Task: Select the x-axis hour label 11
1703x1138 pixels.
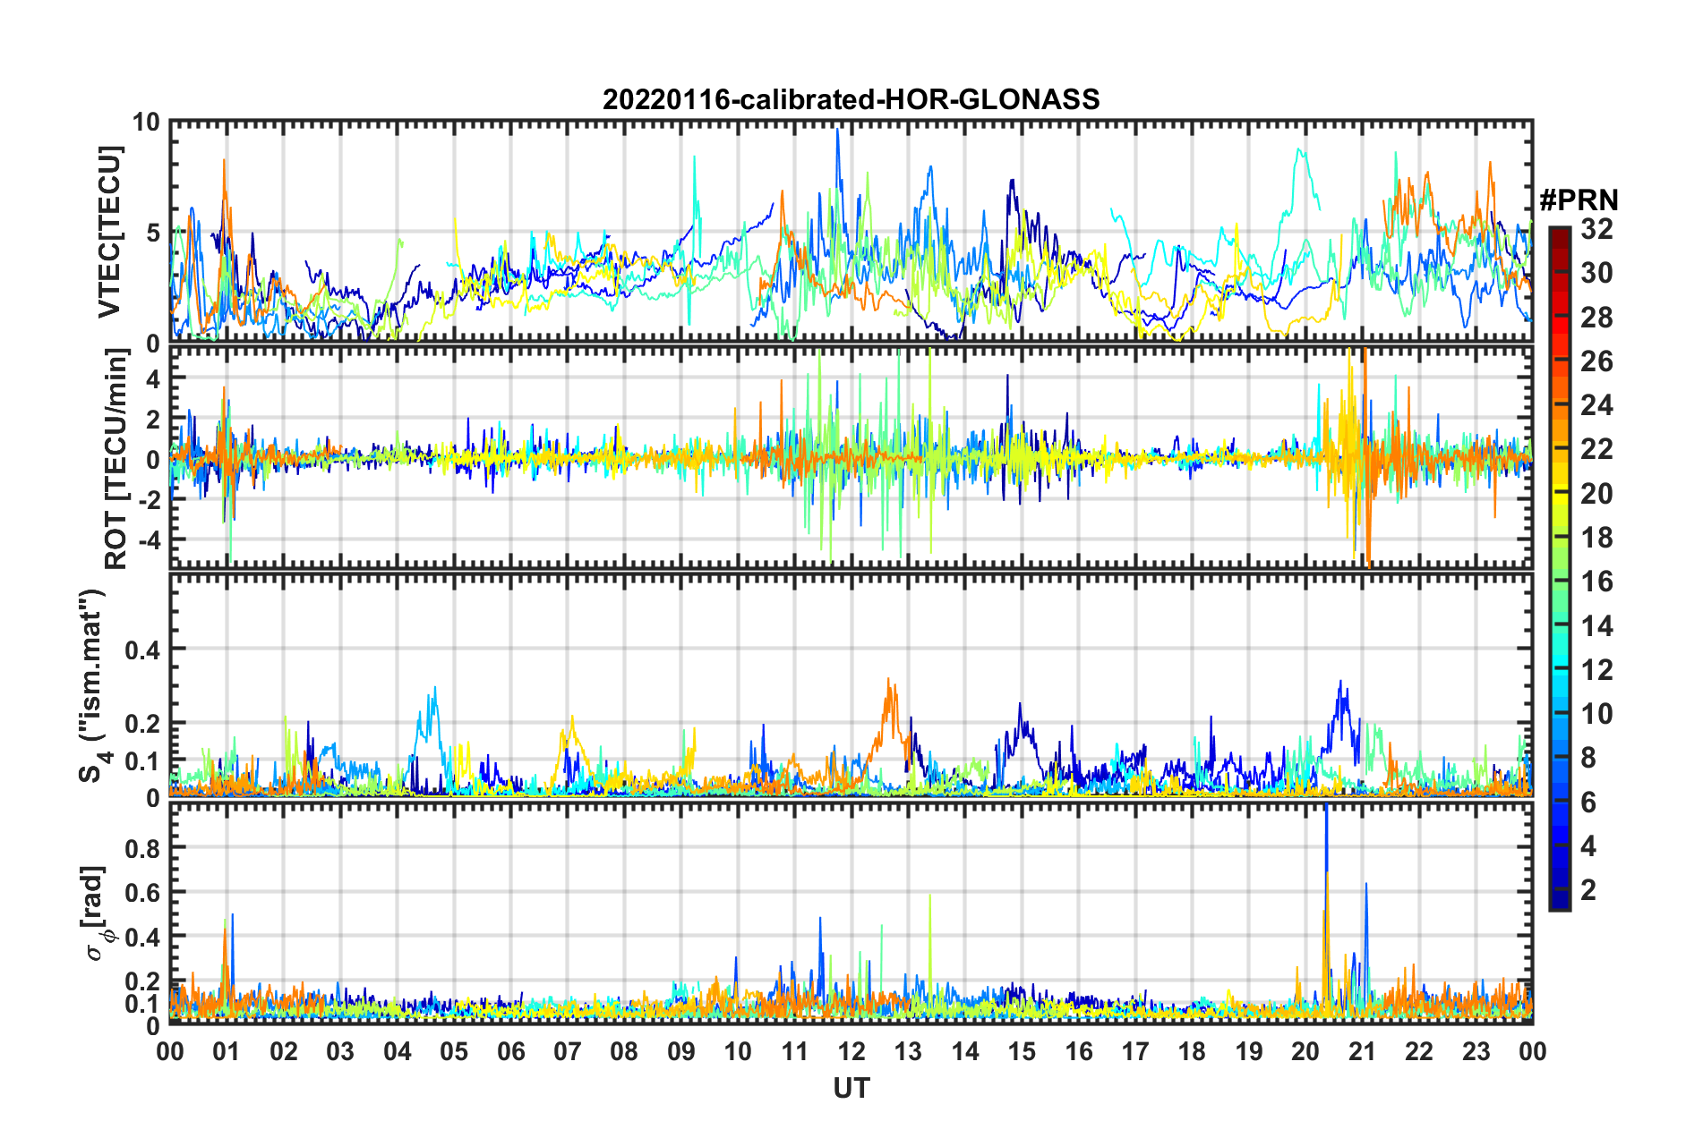Action: tap(794, 1051)
